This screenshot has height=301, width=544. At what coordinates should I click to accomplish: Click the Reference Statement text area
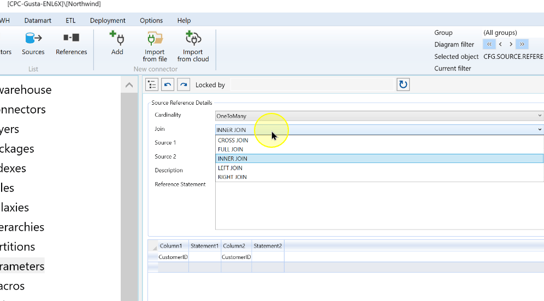(379, 206)
